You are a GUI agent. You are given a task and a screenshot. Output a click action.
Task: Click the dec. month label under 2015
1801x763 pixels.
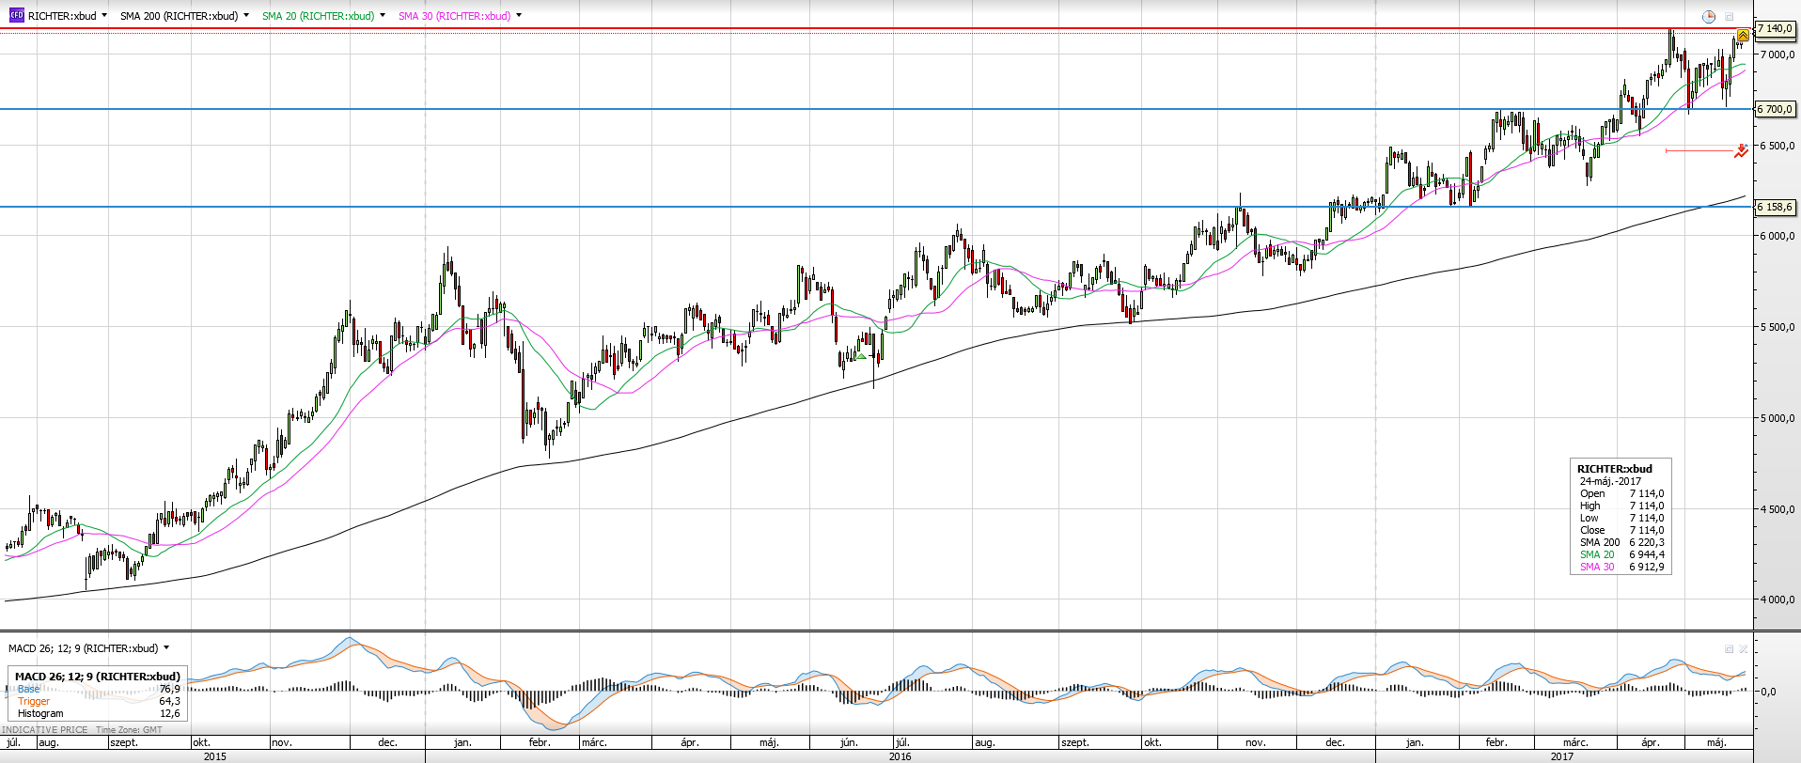(x=387, y=742)
